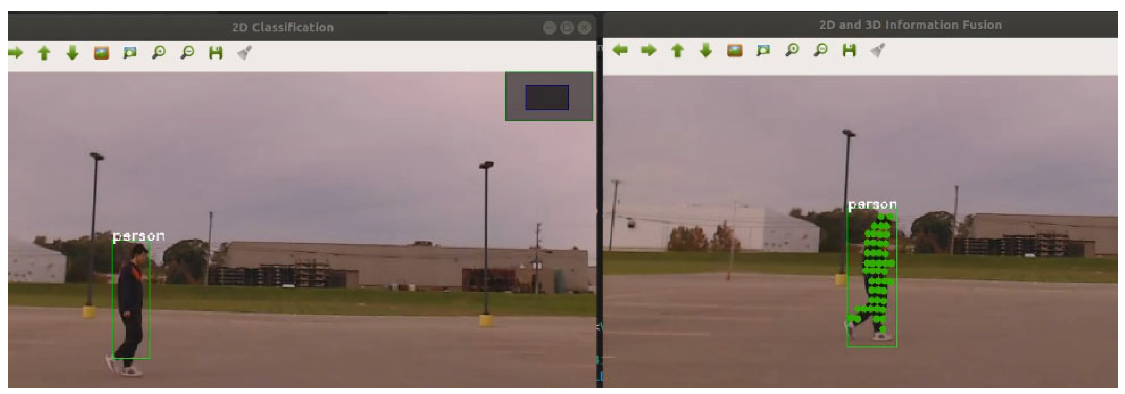Pan down in 2D Classification window

(x=72, y=53)
